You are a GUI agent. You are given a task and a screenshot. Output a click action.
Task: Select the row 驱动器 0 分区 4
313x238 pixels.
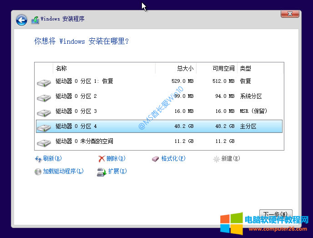pyautogui.click(x=159, y=126)
